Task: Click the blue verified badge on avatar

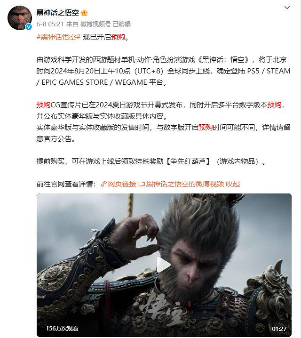Action: point(29,27)
